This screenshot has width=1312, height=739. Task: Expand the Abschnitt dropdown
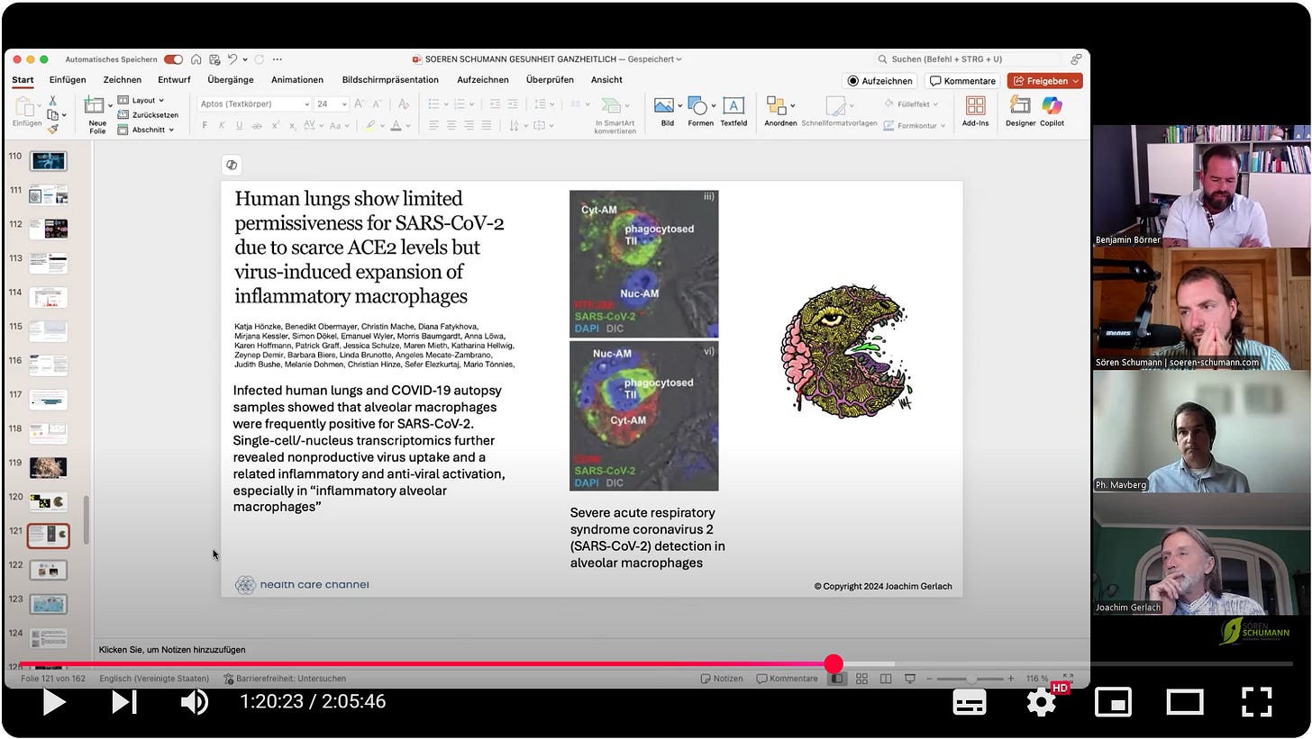pyautogui.click(x=146, y=130)
